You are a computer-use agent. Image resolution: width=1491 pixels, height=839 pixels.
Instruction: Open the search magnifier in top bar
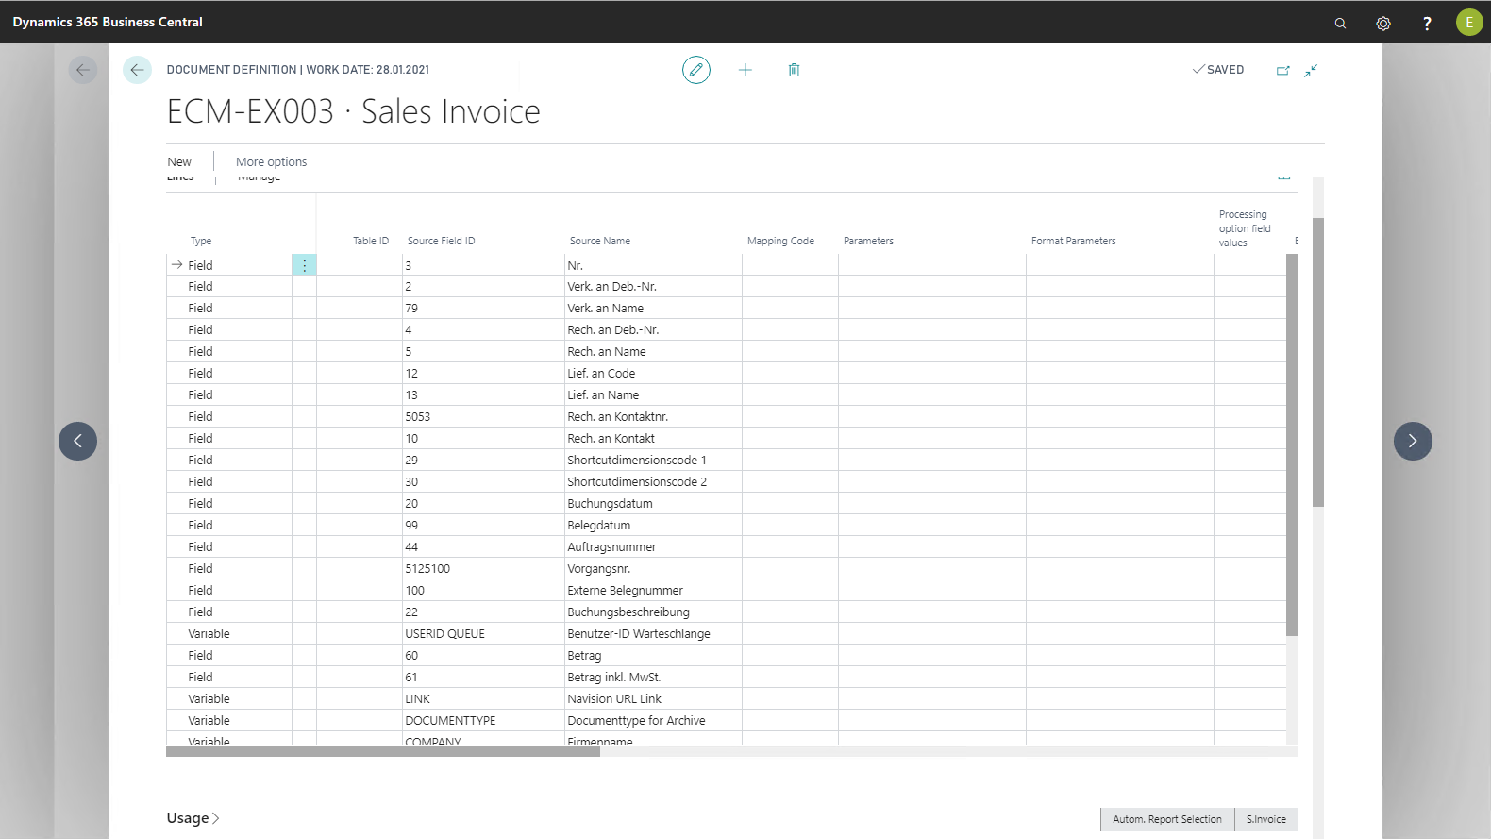(1340, 23)
